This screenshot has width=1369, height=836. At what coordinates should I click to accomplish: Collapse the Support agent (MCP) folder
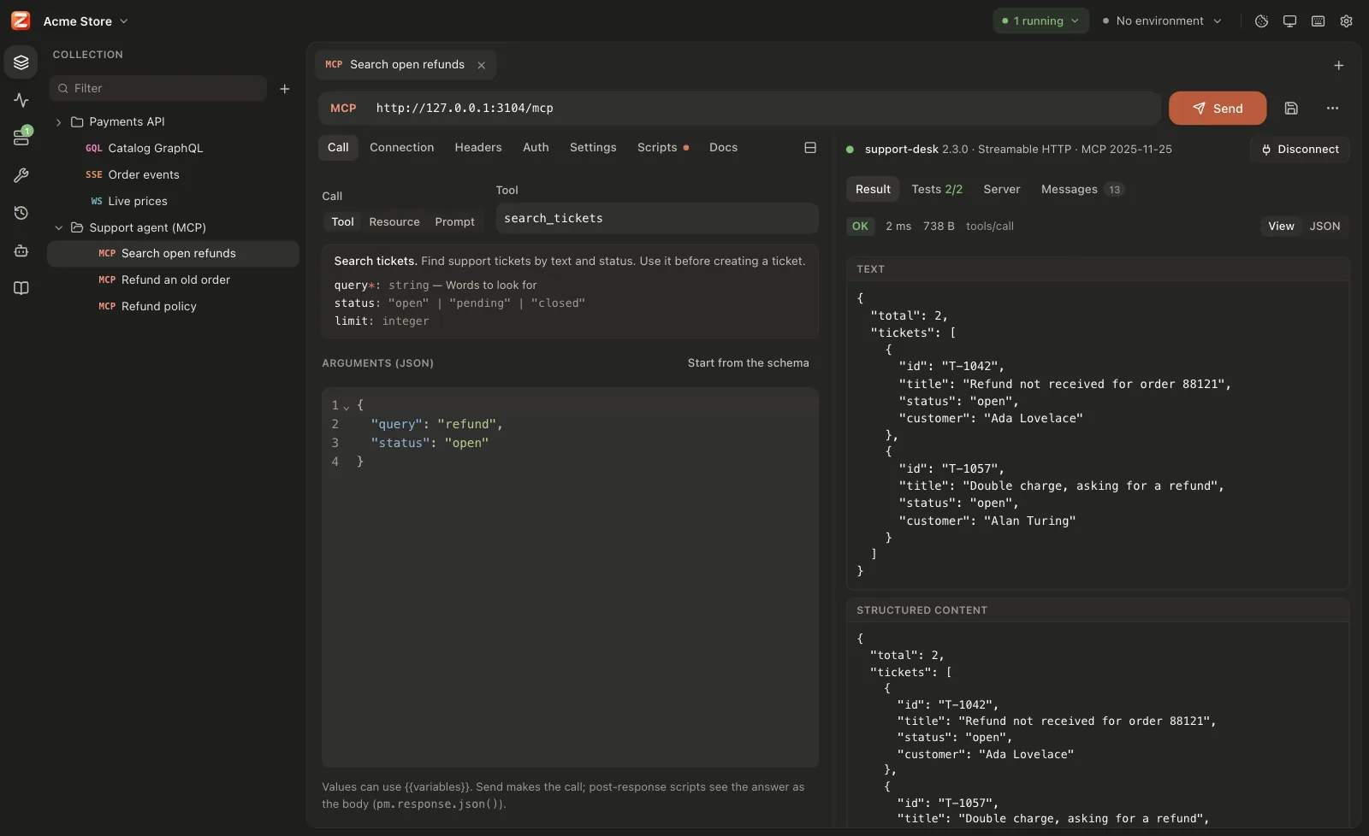(x=59, y=228)
